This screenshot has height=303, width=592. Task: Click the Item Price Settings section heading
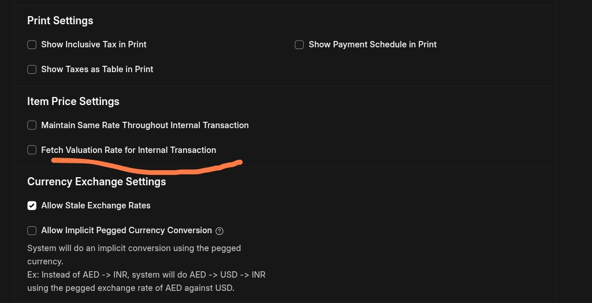point(73,102)
